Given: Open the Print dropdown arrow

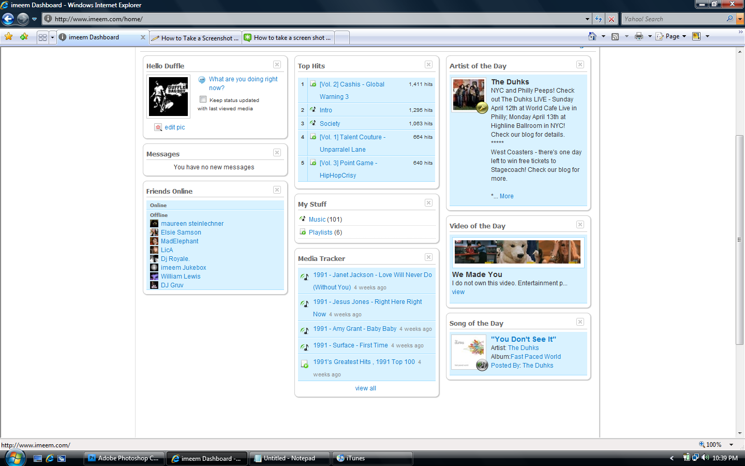Looking at the screenshot, I should click(x=650, y=36).
